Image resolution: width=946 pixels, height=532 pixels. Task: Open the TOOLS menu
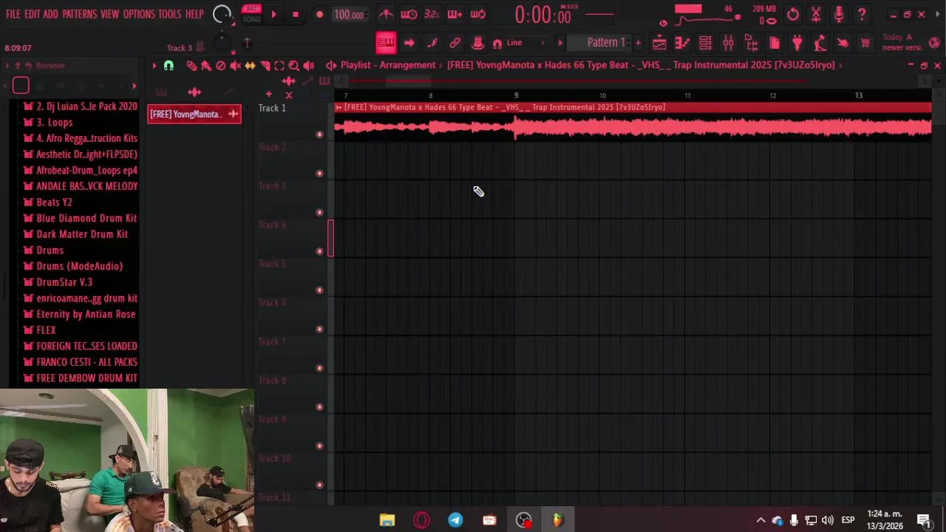tap(169, 14)
